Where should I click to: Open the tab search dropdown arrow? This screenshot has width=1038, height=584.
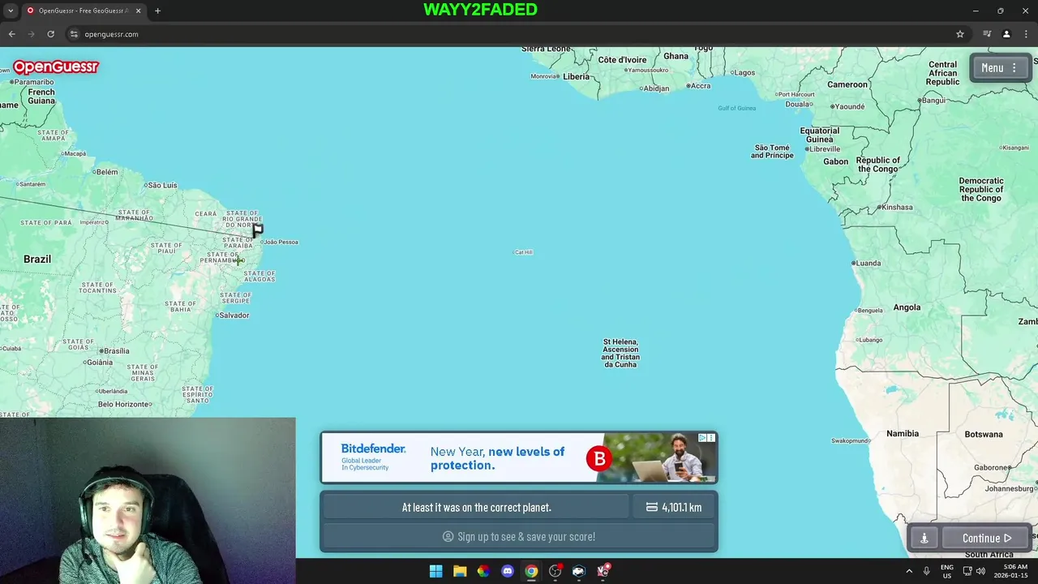[x=11, y=11]
